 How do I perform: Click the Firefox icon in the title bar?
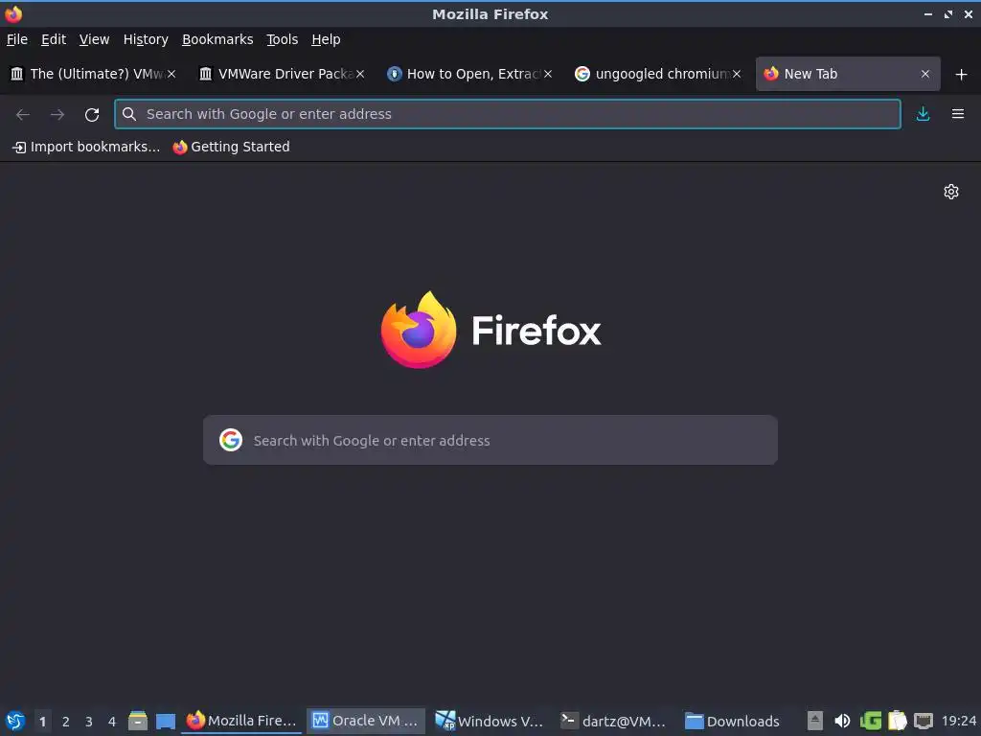(x=13, y=13)
